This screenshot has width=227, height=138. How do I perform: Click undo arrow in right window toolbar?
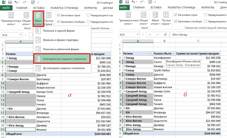[133, 2]
